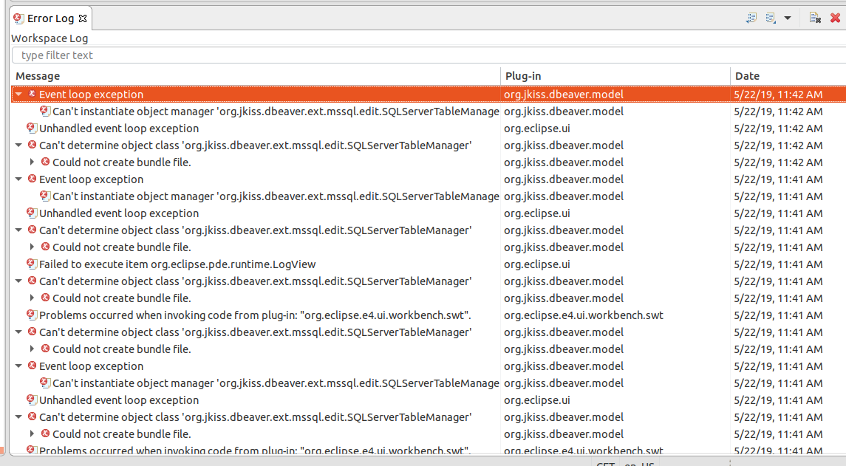Close the Error Log tab via its X
The height and width of the screenshot is (466, 846).
[83, 18]
